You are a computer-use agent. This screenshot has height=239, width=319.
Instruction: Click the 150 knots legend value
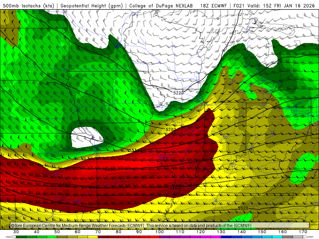[262, 232]
